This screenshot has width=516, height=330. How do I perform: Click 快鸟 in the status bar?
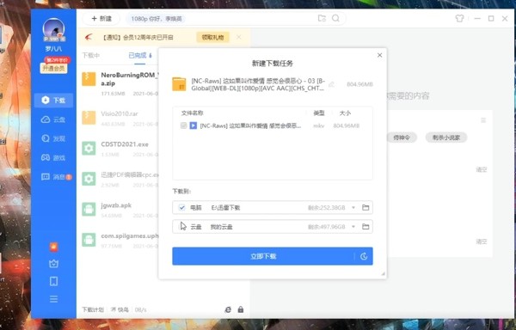tap(120, 309)
